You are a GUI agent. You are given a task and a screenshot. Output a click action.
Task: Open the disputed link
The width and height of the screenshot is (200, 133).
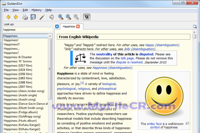point(146,54)
